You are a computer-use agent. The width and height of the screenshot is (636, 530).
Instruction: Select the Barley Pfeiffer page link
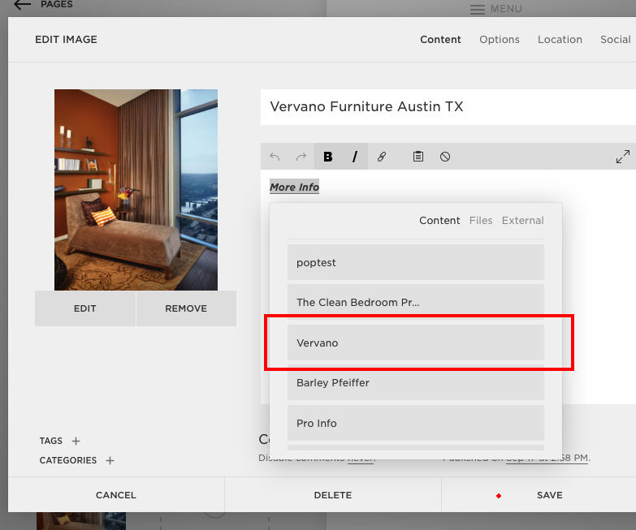pyautogui.click(x=416, y=382)
